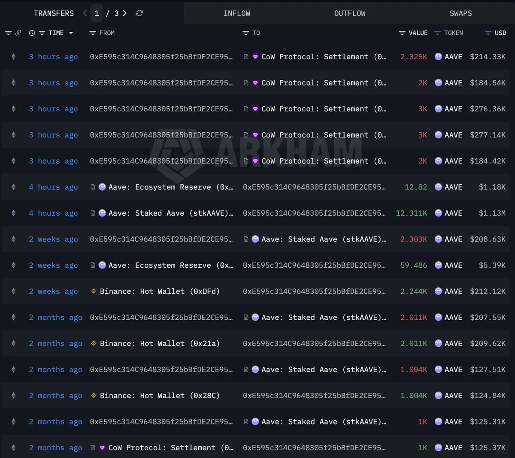The height and width of the screenshot is (458, 515).
Task: Click Binance logo in the $124.84K row
Action: pos(94,396)
